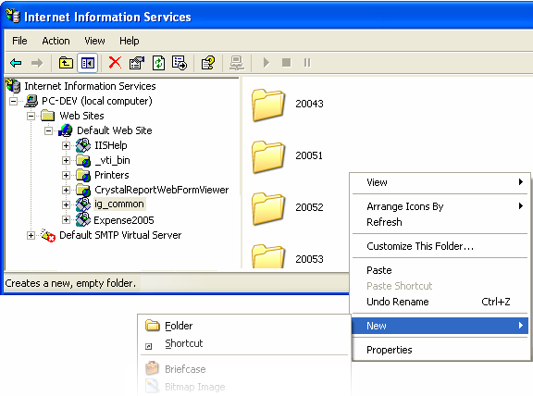
Task: Collapse the Default Web Site node
Action: pyautogui.click(x=49, y=130)
